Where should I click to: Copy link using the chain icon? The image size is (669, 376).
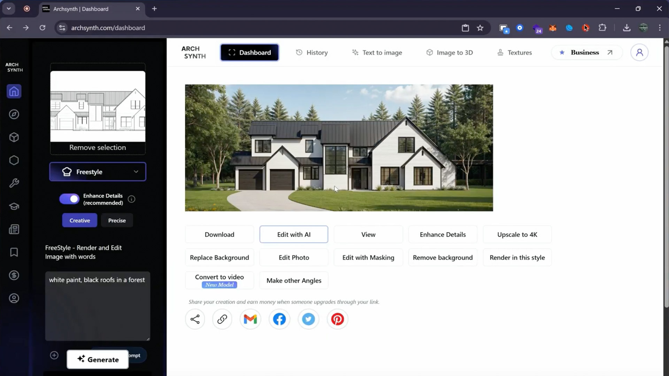(x=222, y=319)
